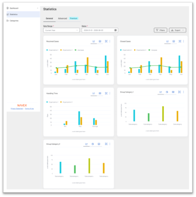Open Group Category 1 more options menu
The image size is (196, 197).
tap(183, 92)
